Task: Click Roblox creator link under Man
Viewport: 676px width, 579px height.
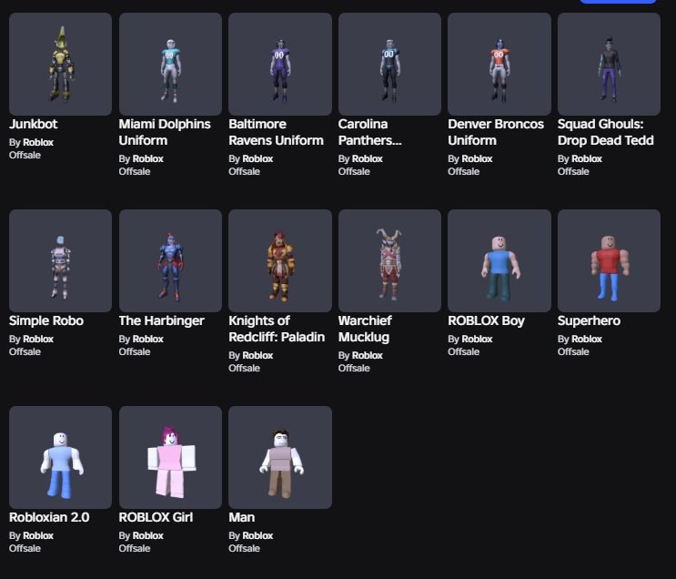Action: pos(257,536)
